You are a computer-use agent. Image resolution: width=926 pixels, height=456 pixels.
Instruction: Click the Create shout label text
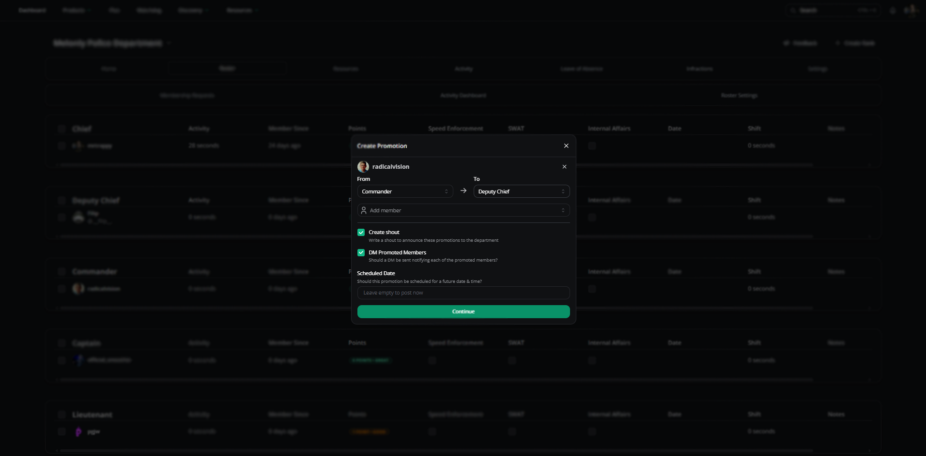point(384,232)
